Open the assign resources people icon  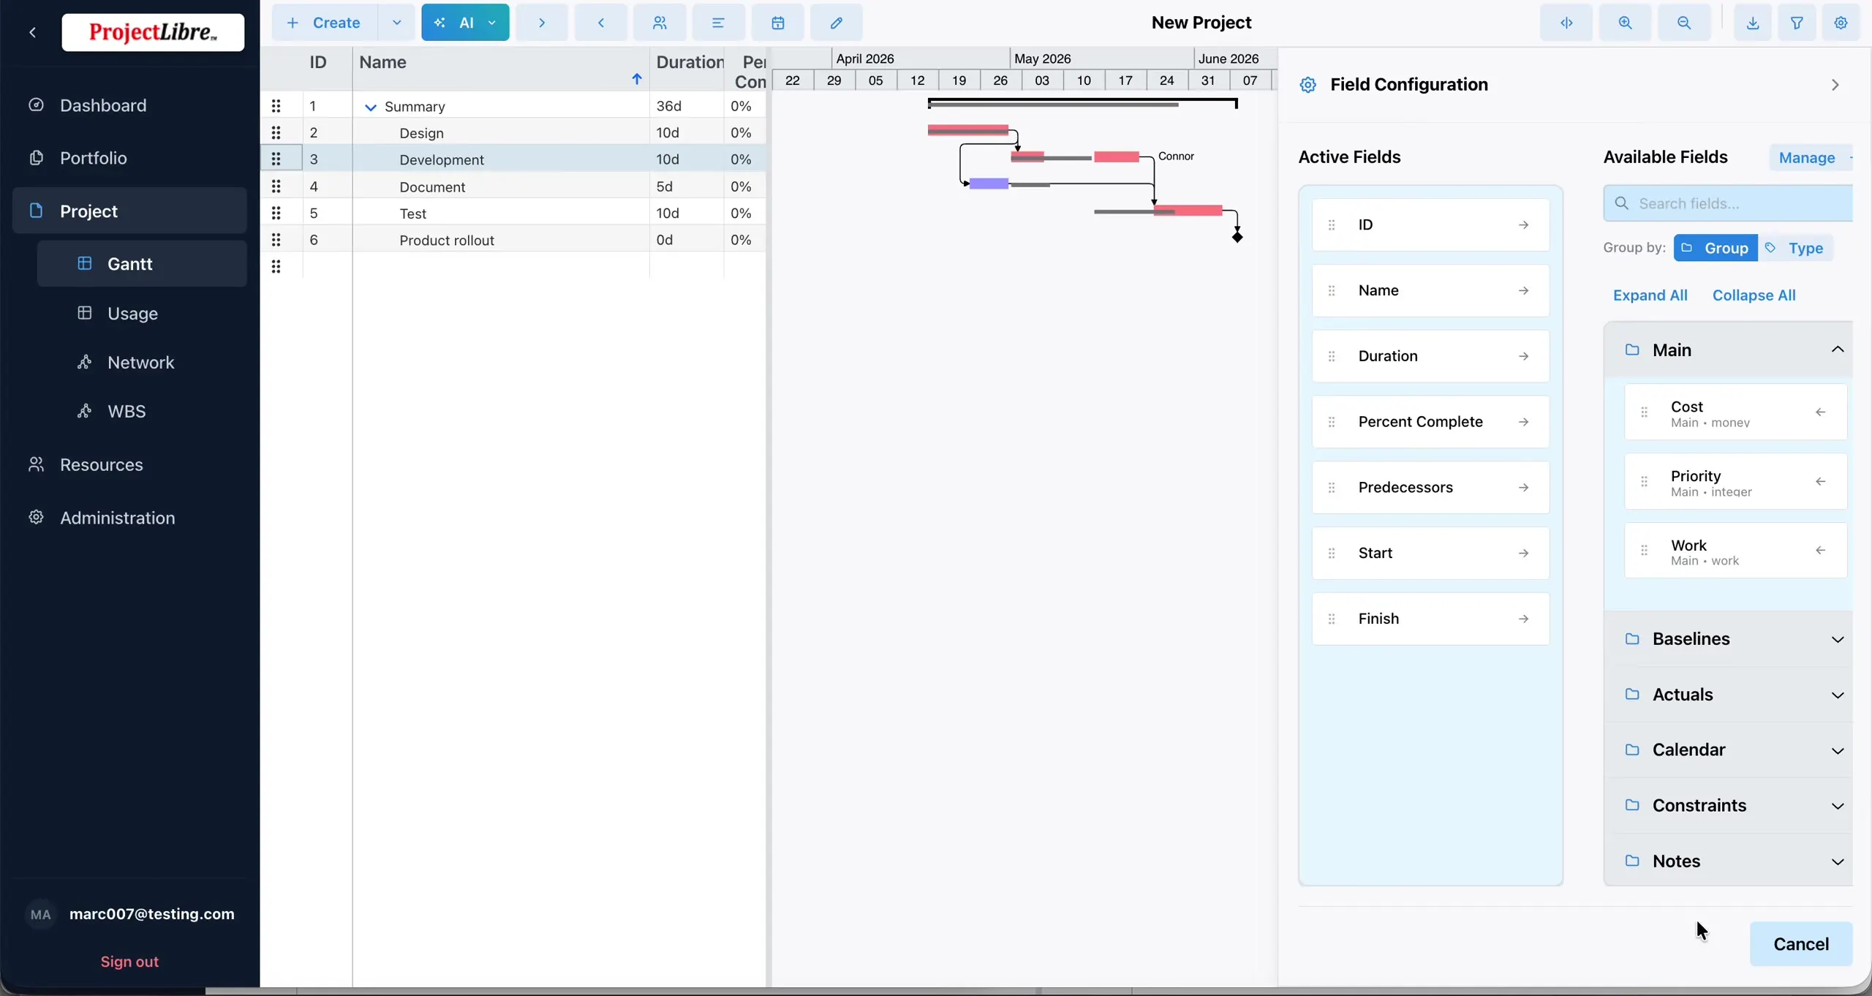click(660, 23)
